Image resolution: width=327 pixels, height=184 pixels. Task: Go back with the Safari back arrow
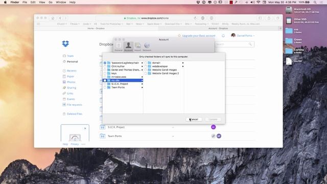click(60, 18)
